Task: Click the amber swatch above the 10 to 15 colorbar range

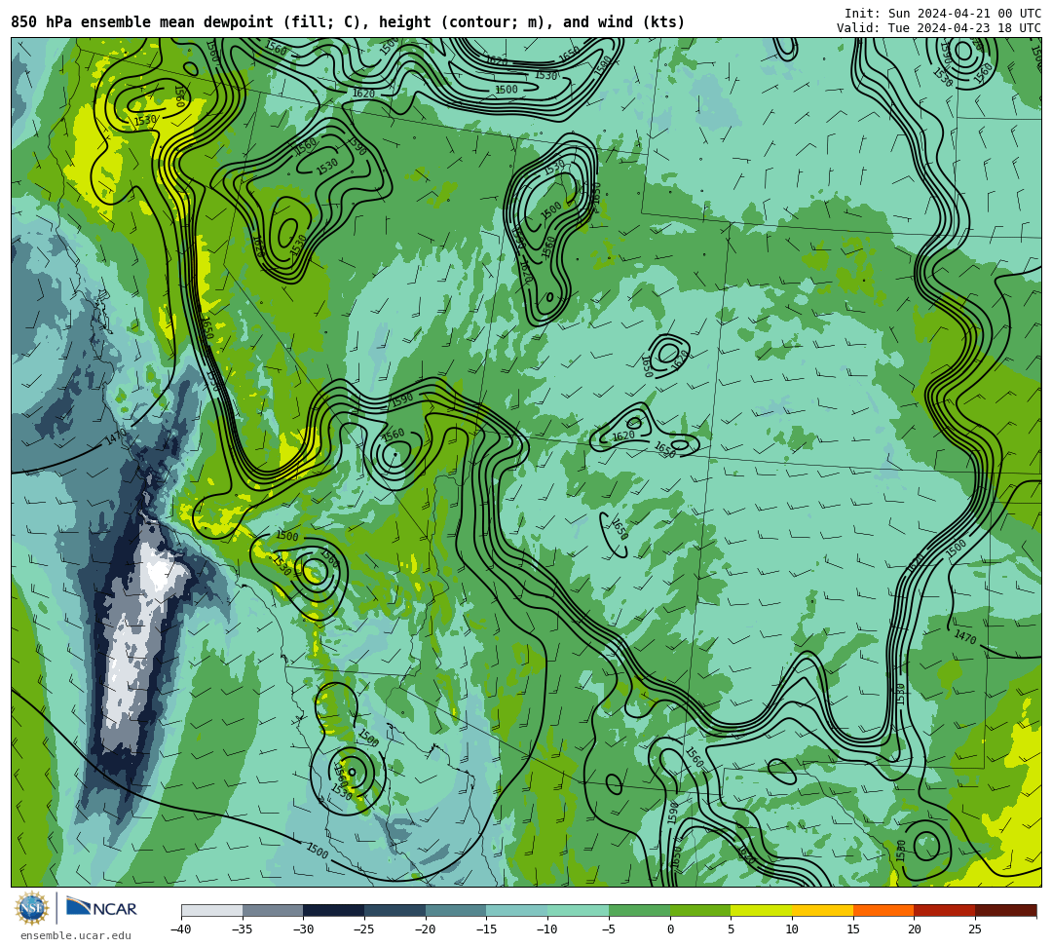Action: [822, 910]
